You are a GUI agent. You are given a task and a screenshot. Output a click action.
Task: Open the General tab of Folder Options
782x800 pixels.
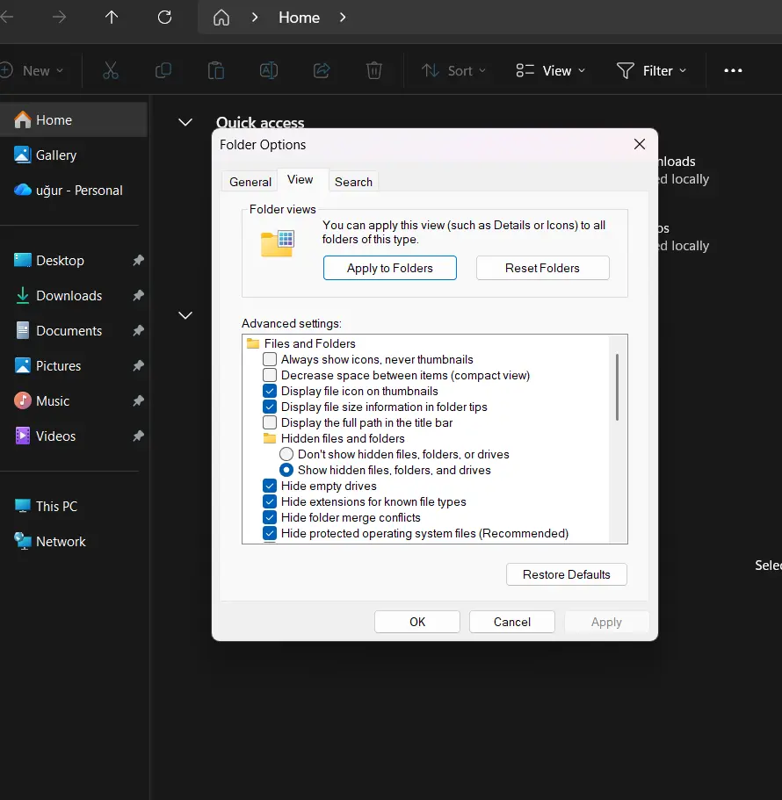pyautogui.click(x=250, y=181)
